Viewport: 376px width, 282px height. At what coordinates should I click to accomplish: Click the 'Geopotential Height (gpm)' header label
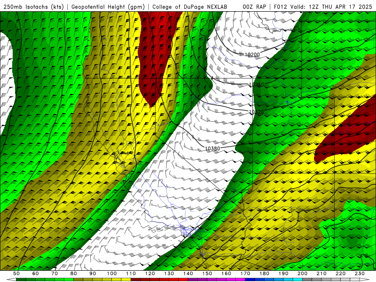coord(108,7)
